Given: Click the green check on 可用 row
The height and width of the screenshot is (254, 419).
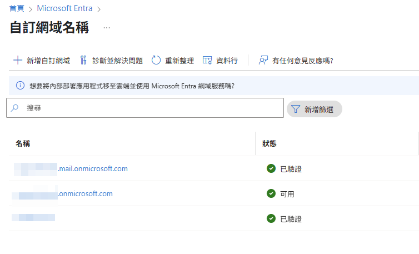Looking at the screenshot, I should pyautogui.click(x=271, y=193).
